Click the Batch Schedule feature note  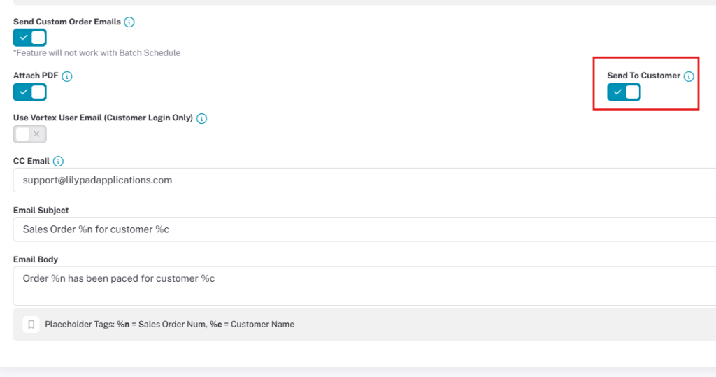(x=96, y=53)
